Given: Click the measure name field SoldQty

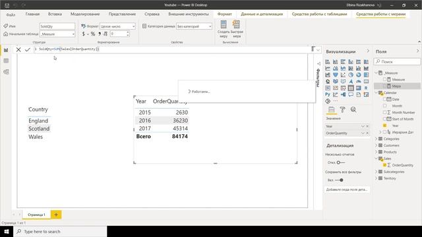Looking at the screenshot, I should pyautogui.click(x=57, y=26).
